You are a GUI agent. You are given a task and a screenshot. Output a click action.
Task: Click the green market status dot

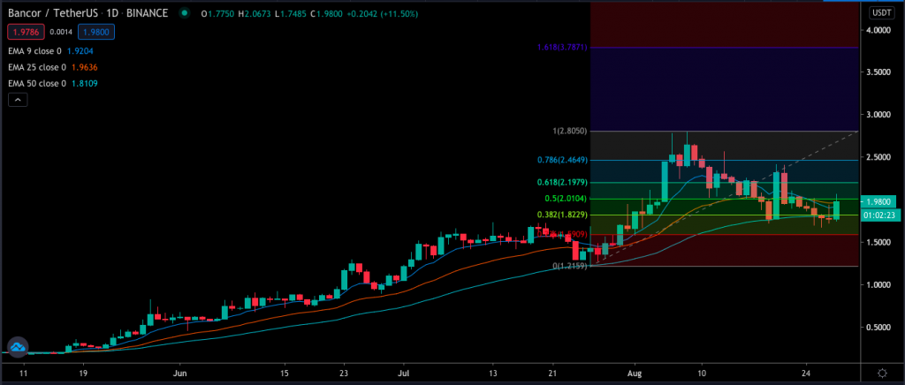[x=183, y=14]
